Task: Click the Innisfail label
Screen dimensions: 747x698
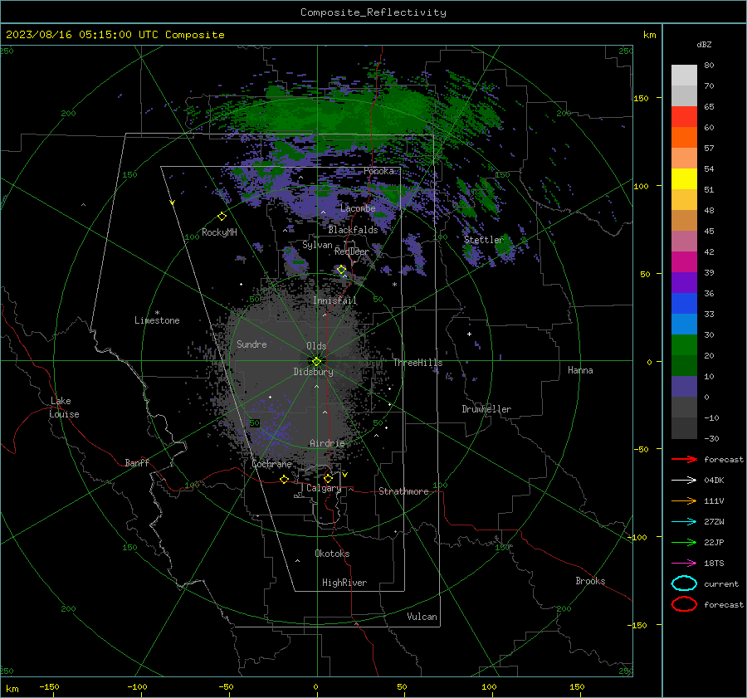Action: pyautogui.click(x=334, y=300)
